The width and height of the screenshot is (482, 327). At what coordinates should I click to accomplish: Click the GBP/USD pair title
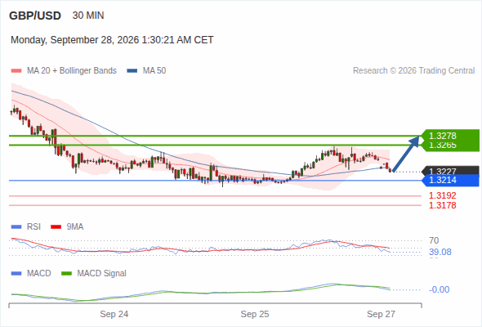35,16
